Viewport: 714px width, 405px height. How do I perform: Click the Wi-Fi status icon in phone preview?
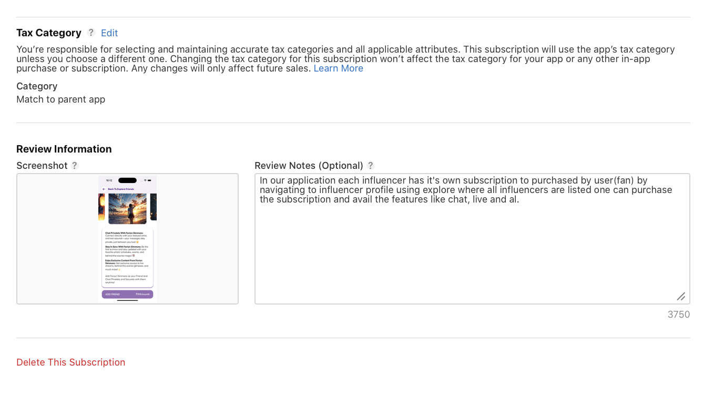[146, 180]
